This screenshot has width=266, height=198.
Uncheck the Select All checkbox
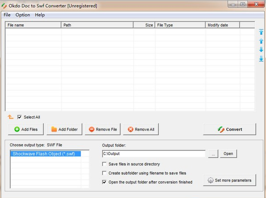19,117
